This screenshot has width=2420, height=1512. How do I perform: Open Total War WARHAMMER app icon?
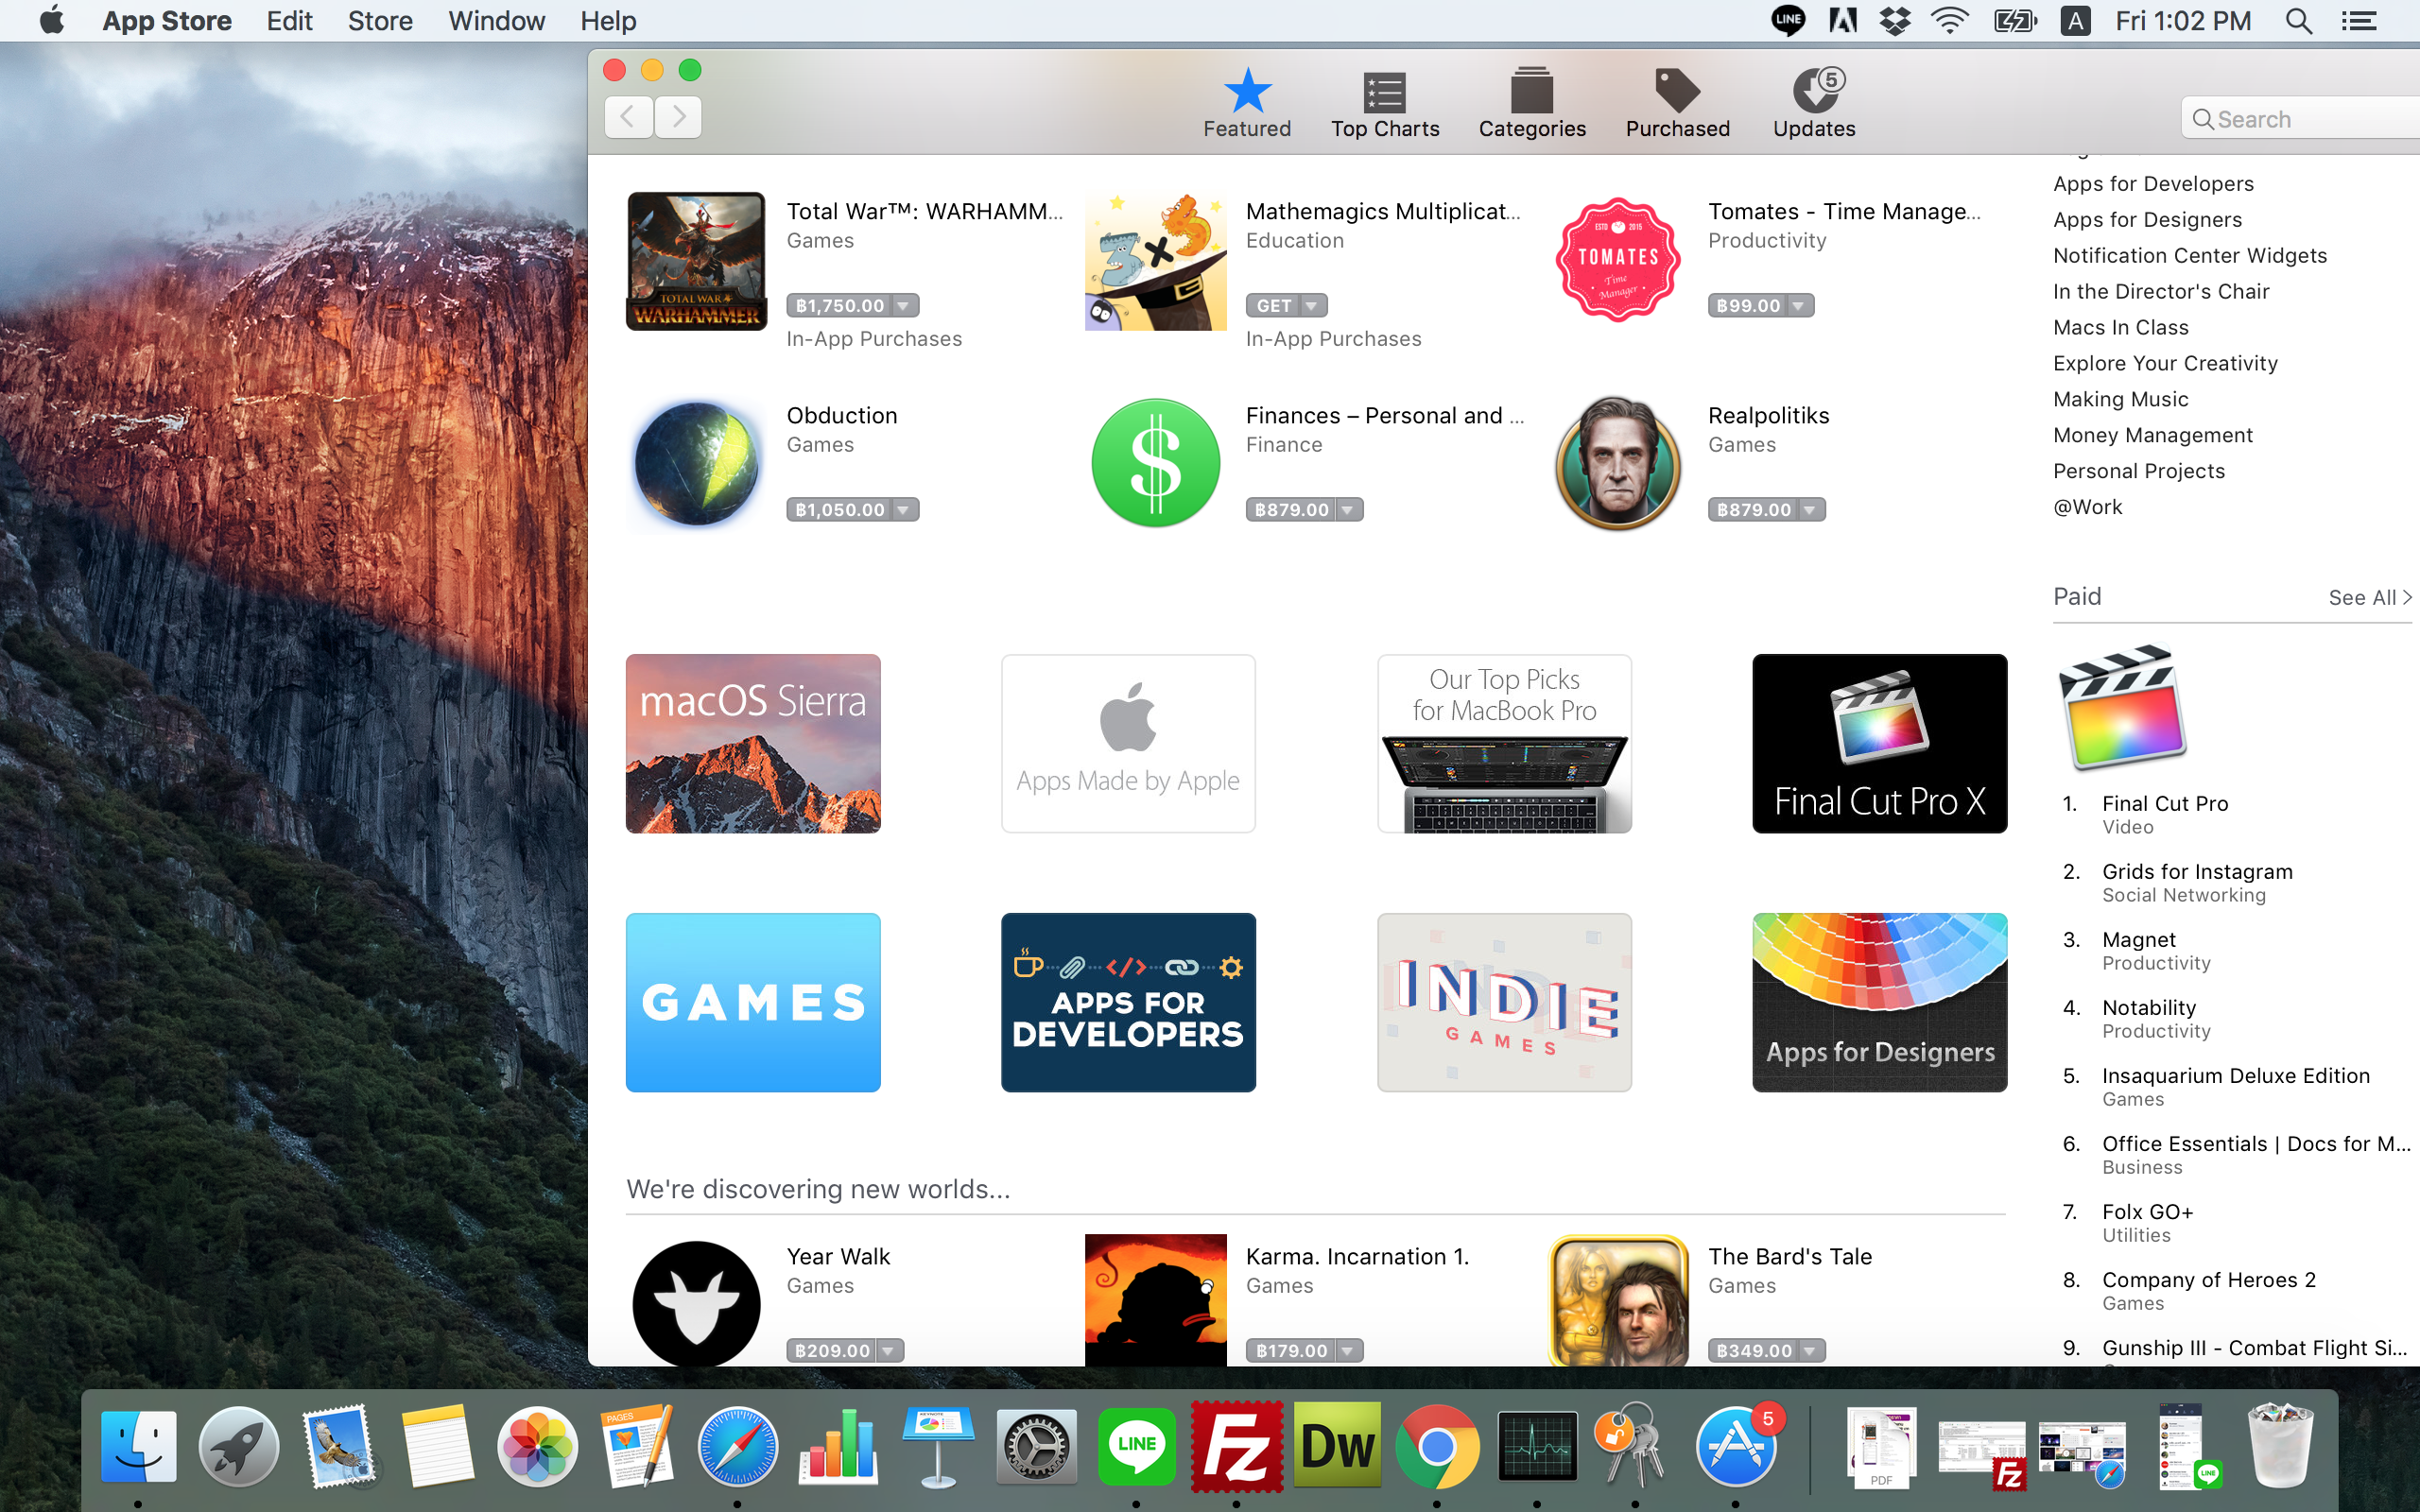tap(696, 261)
